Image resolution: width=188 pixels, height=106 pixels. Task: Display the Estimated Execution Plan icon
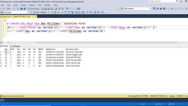pyautogui.click(x=55, y=12)
